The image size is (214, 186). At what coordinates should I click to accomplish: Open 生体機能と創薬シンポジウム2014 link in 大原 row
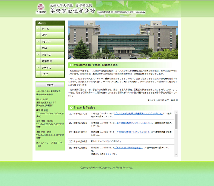(133, 132)
